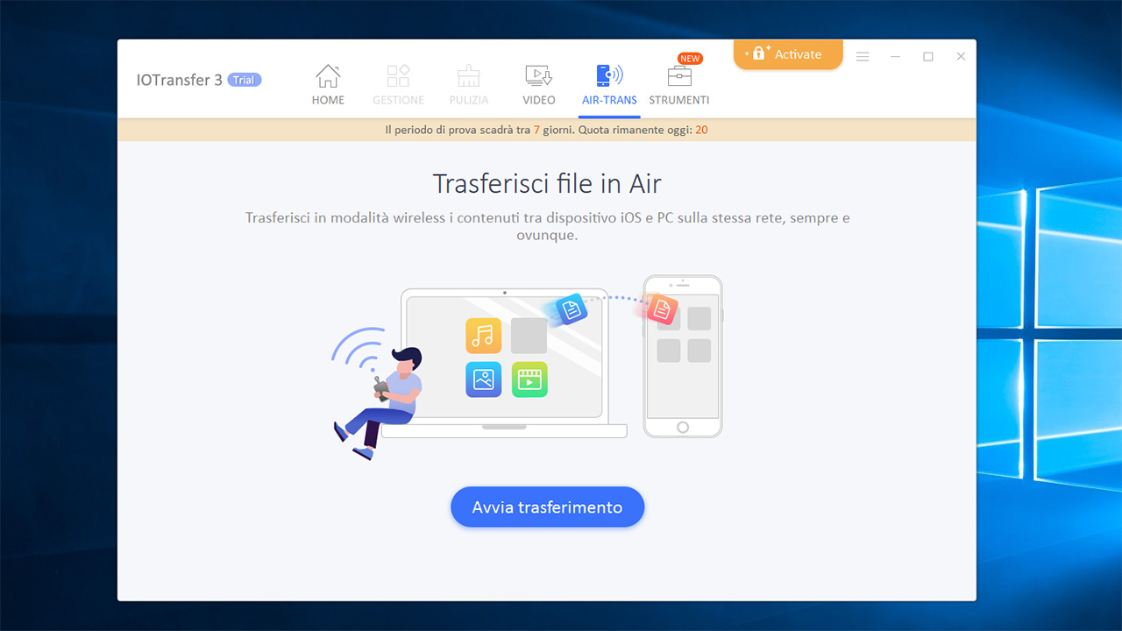Click the GESTIONE grid icon

pyautogui.click(x=398, y=76)
